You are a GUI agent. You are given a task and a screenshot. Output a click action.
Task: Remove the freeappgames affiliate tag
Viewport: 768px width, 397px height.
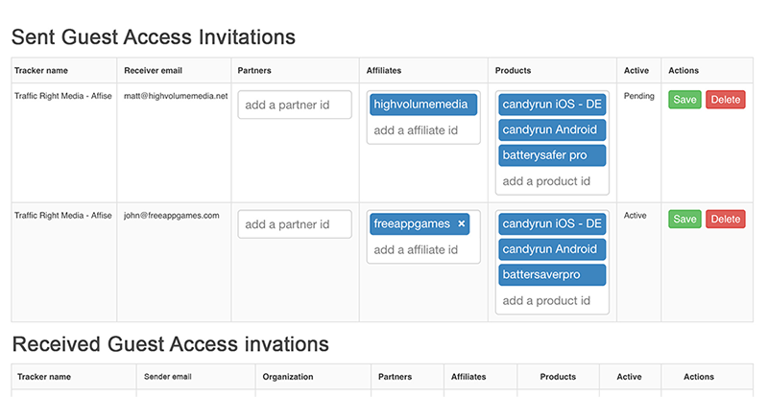click(x=461, y=224)
